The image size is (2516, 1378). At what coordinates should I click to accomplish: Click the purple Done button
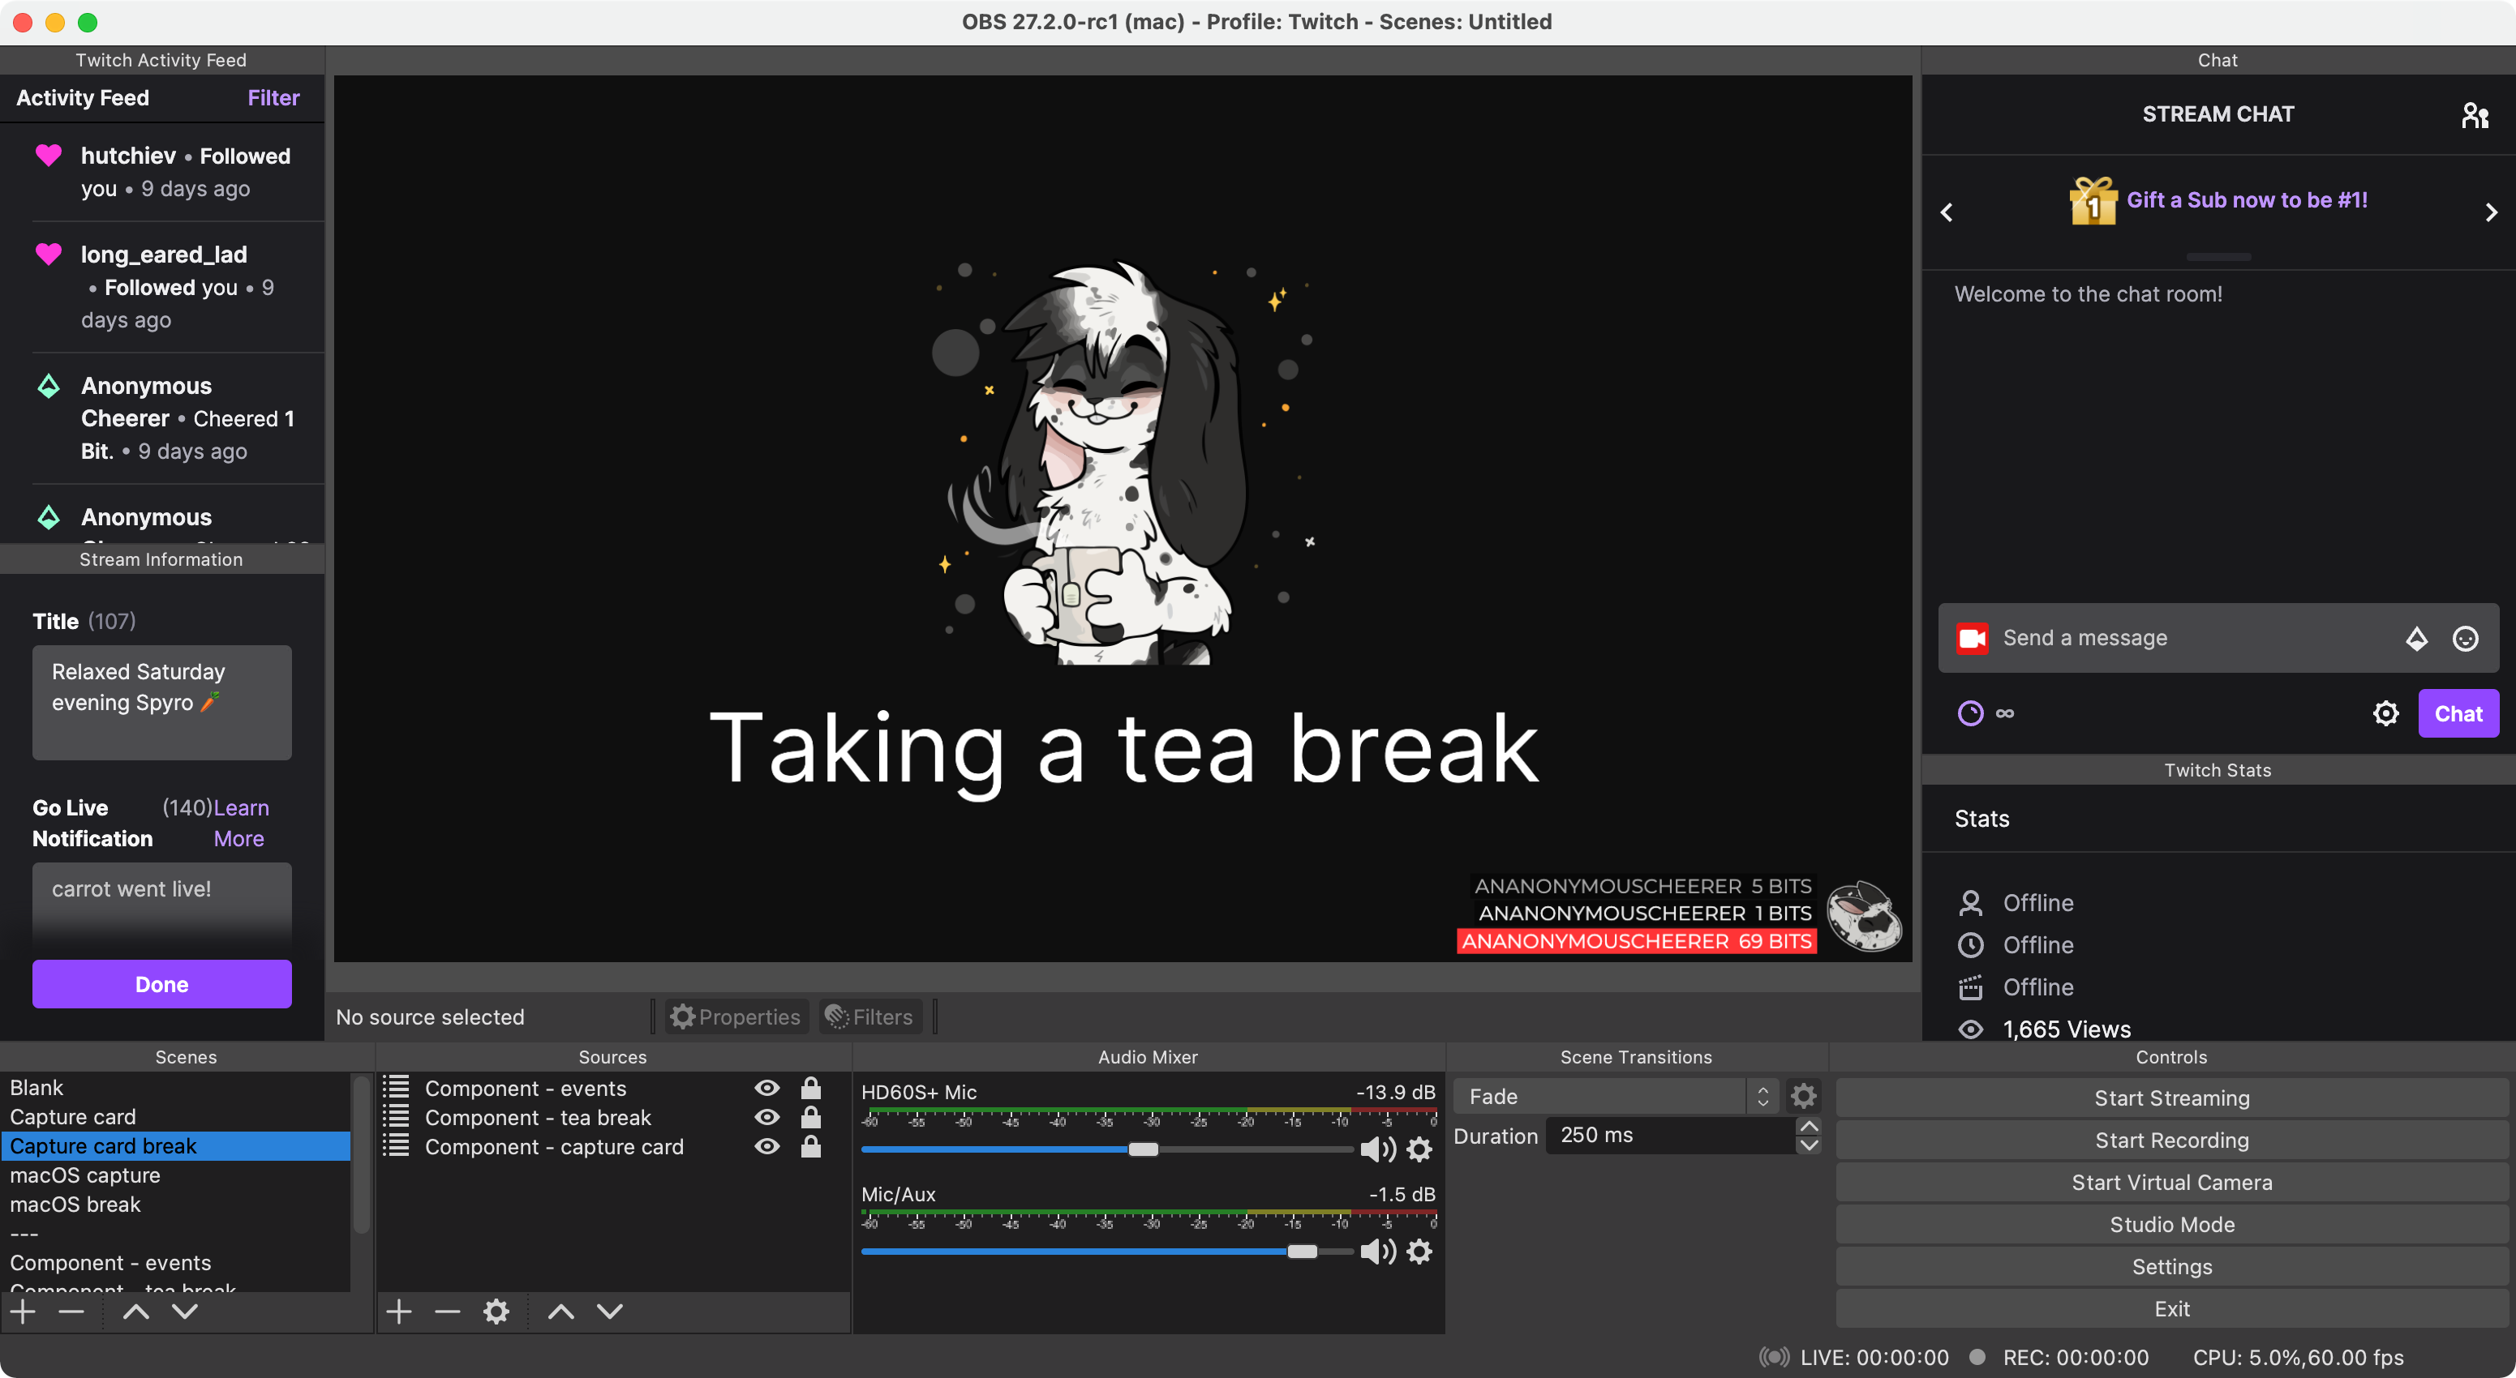pos(162,984)
